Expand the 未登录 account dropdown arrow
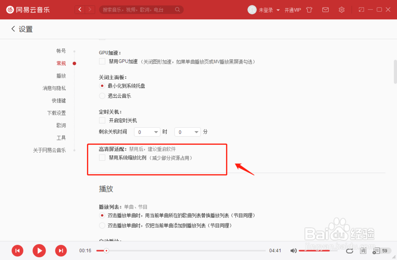Image resolution: width=397 pixels, height=260 pixels. point(278,10)
